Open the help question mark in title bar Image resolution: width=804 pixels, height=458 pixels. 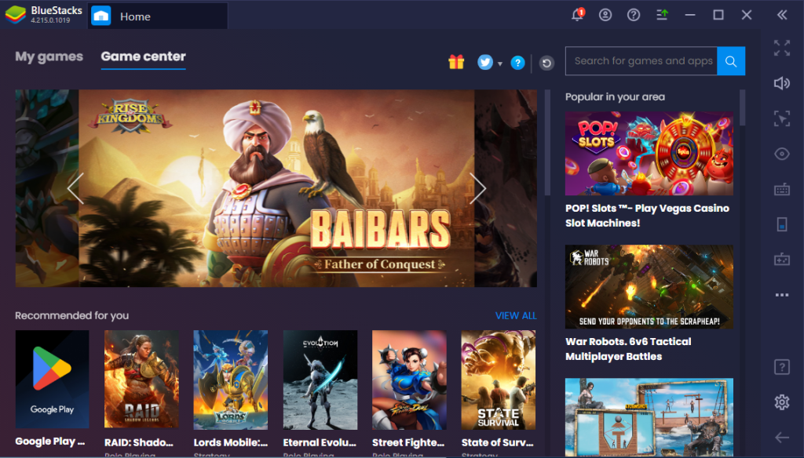pos(634,15)
